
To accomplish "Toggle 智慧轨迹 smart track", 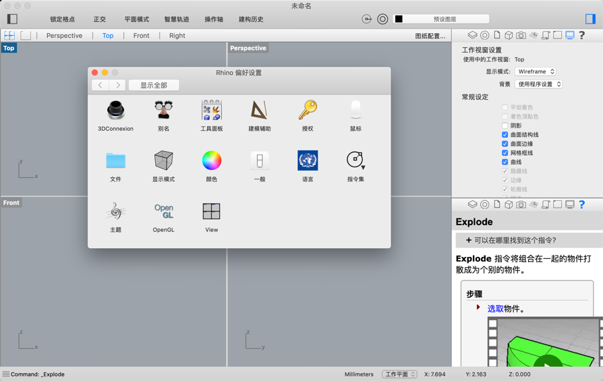I will click(177, 20).
